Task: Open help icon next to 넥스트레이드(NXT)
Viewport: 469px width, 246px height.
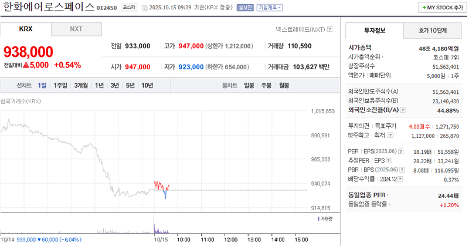Action: 330,29
